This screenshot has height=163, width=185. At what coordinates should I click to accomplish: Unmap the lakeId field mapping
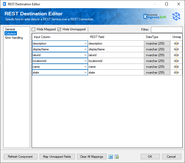point(176,55)
